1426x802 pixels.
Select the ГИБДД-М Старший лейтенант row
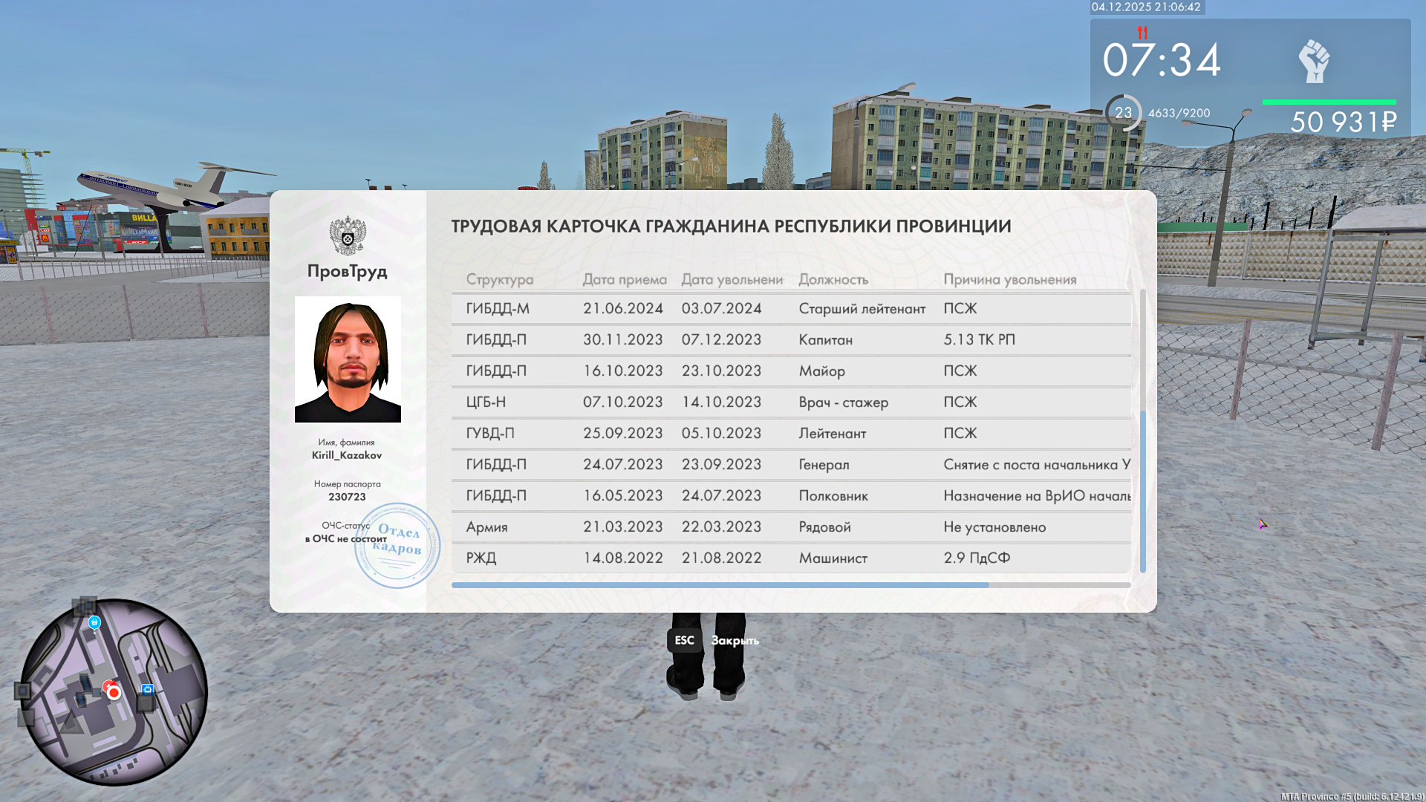point(790,309)
